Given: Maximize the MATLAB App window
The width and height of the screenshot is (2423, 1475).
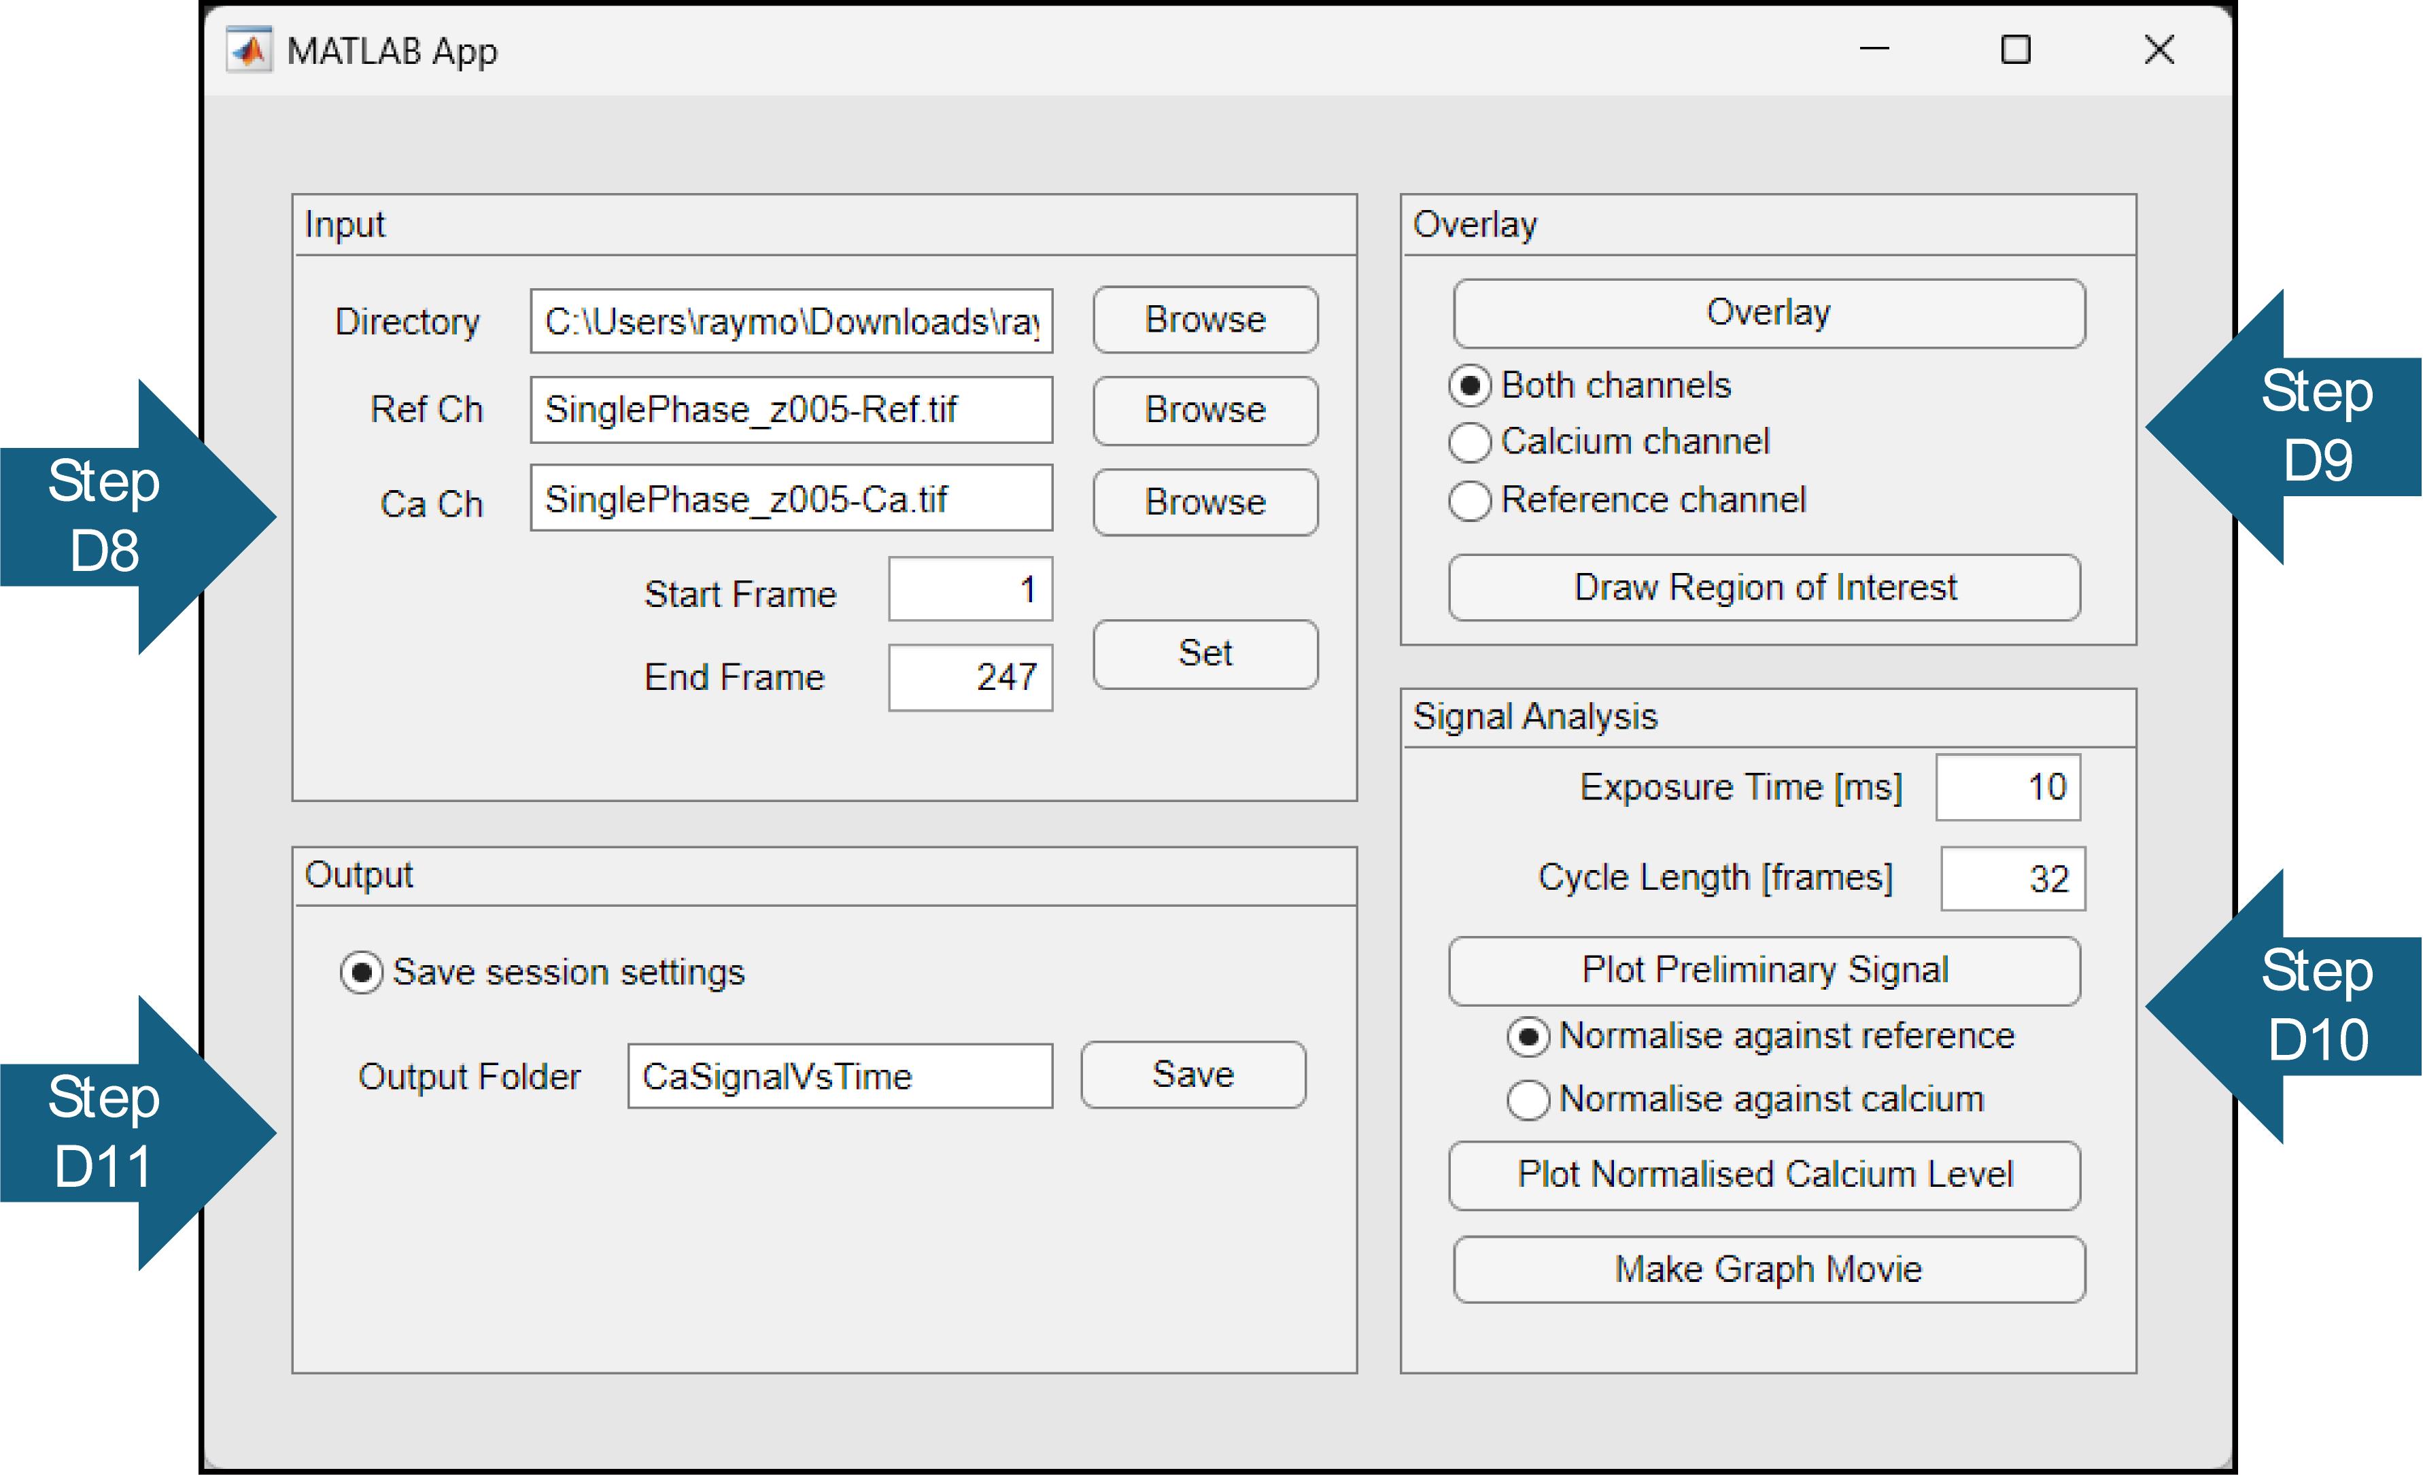Looking at the screenshot, I should [2016, 49].
